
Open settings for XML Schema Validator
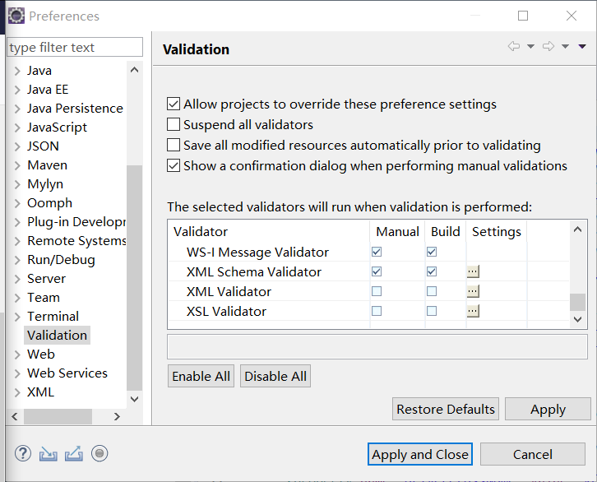[473, 271]
